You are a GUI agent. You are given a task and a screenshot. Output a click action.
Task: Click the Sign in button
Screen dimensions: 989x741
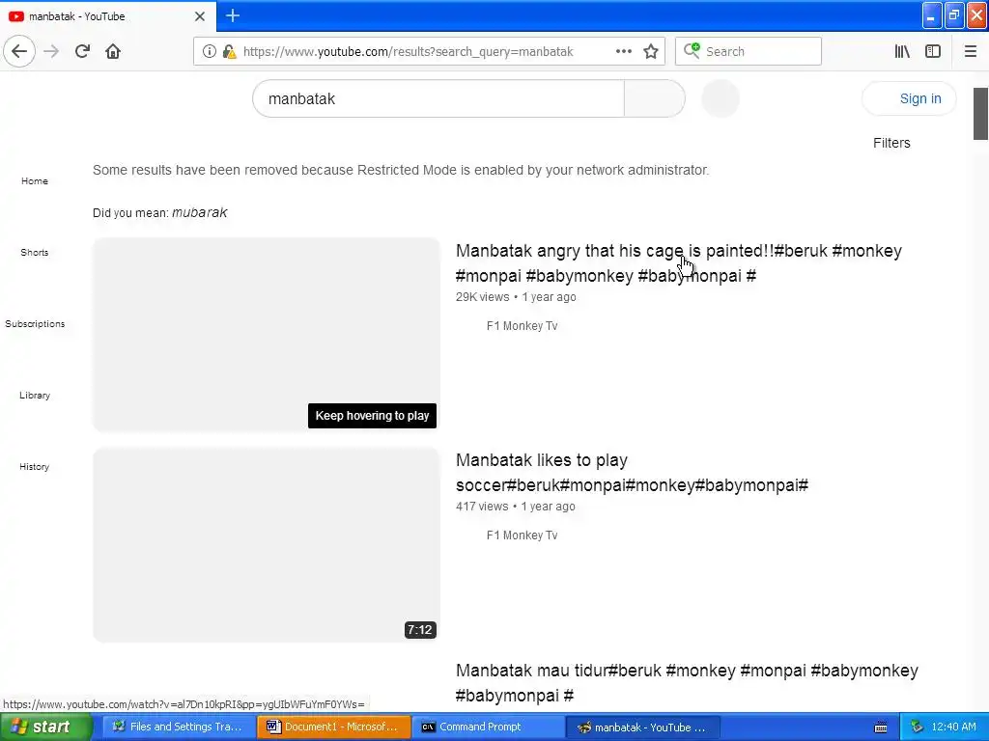pos(909,98)
